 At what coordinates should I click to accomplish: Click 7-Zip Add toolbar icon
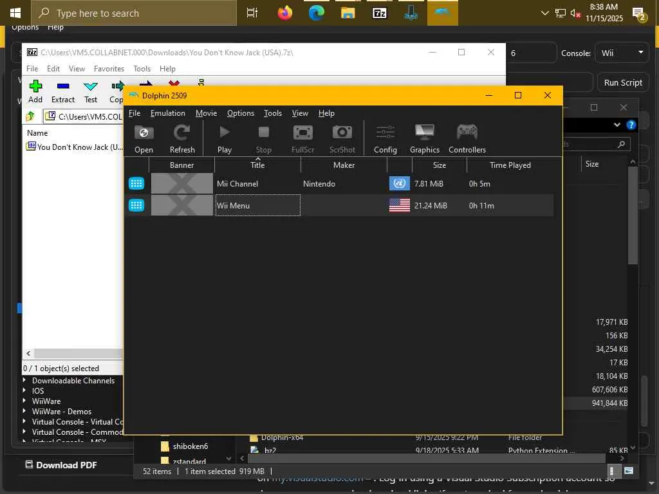coord(35,91)
